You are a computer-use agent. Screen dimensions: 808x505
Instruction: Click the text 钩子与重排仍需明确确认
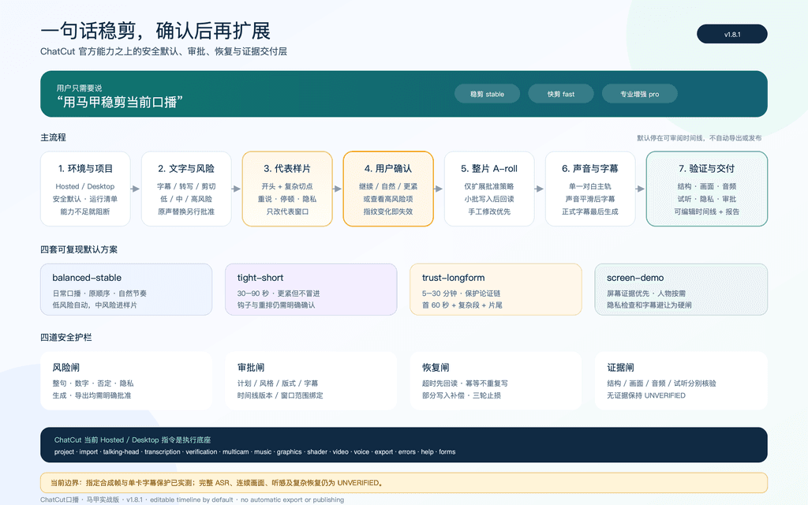pyautogui.click(x=276, y=305)
